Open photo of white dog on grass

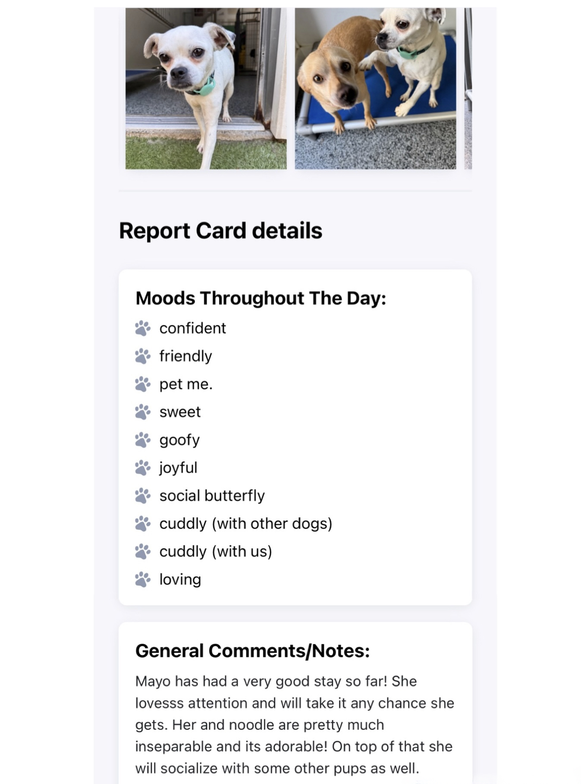click(206, 88)
